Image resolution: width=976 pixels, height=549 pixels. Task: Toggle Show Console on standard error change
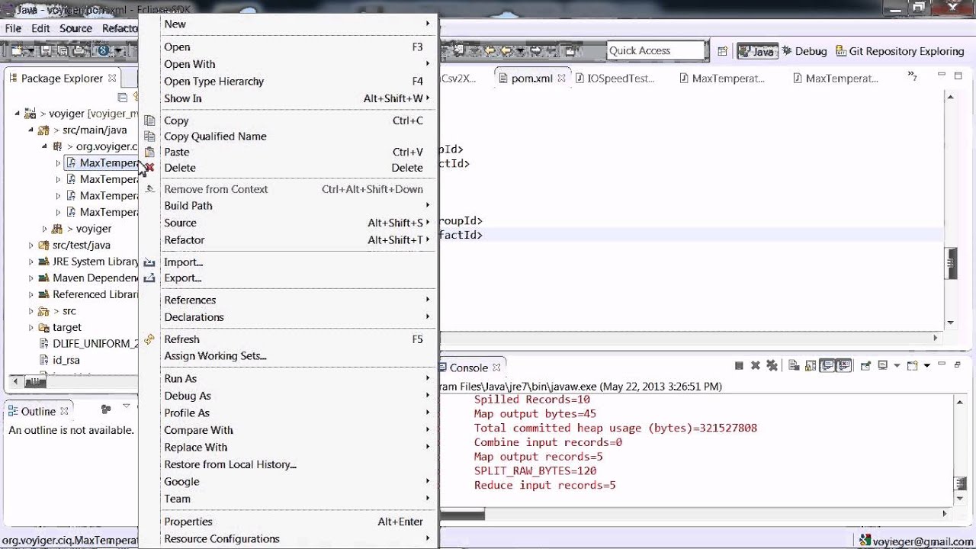click(843, 366)
